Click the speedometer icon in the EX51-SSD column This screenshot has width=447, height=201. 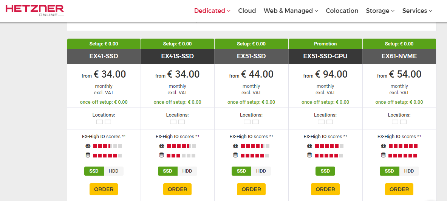[x=235, y=146]
